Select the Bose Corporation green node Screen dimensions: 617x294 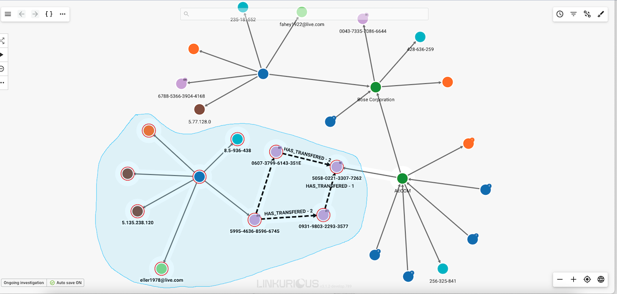coord(376,87)
